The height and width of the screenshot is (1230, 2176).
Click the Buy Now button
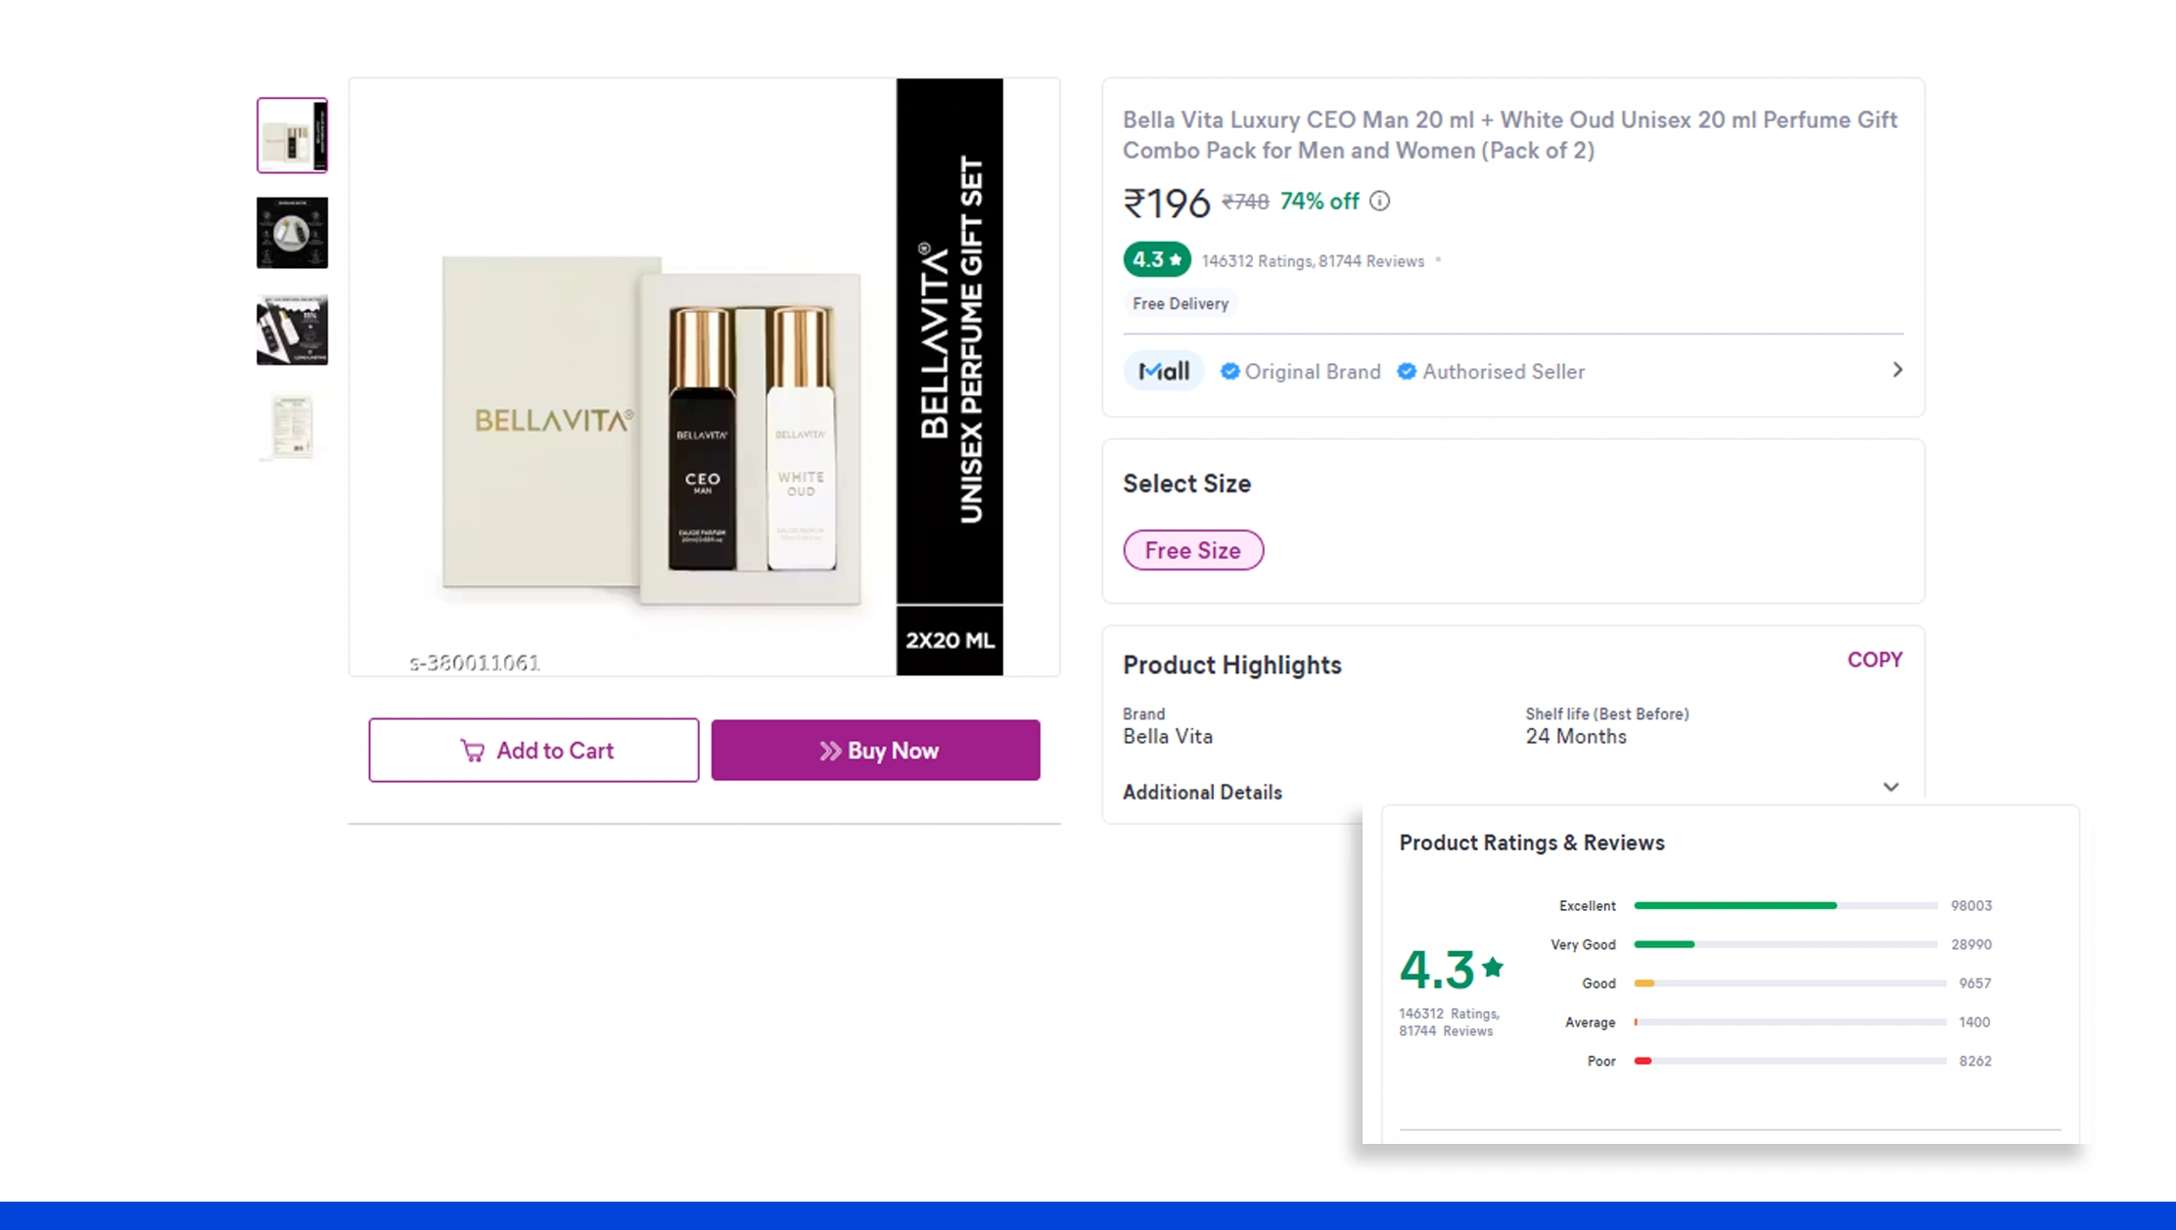click(x=875, y=750)
